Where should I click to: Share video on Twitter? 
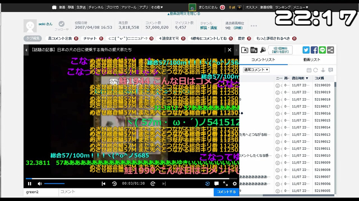(306, 50)
